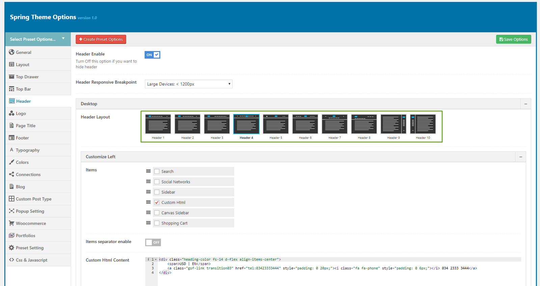Toggle Items separator enable switch
This screenshot has height=286, width=540.
(153, 242)
